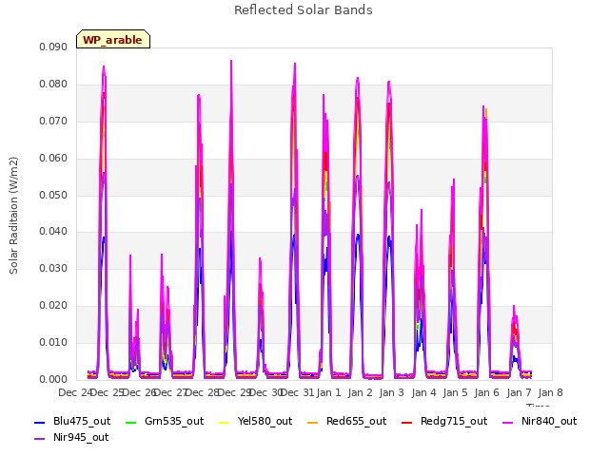This screenshot has width=609, height=456.
Task: Select the Nir840_out legend label
Action: (x=549, y=421)
